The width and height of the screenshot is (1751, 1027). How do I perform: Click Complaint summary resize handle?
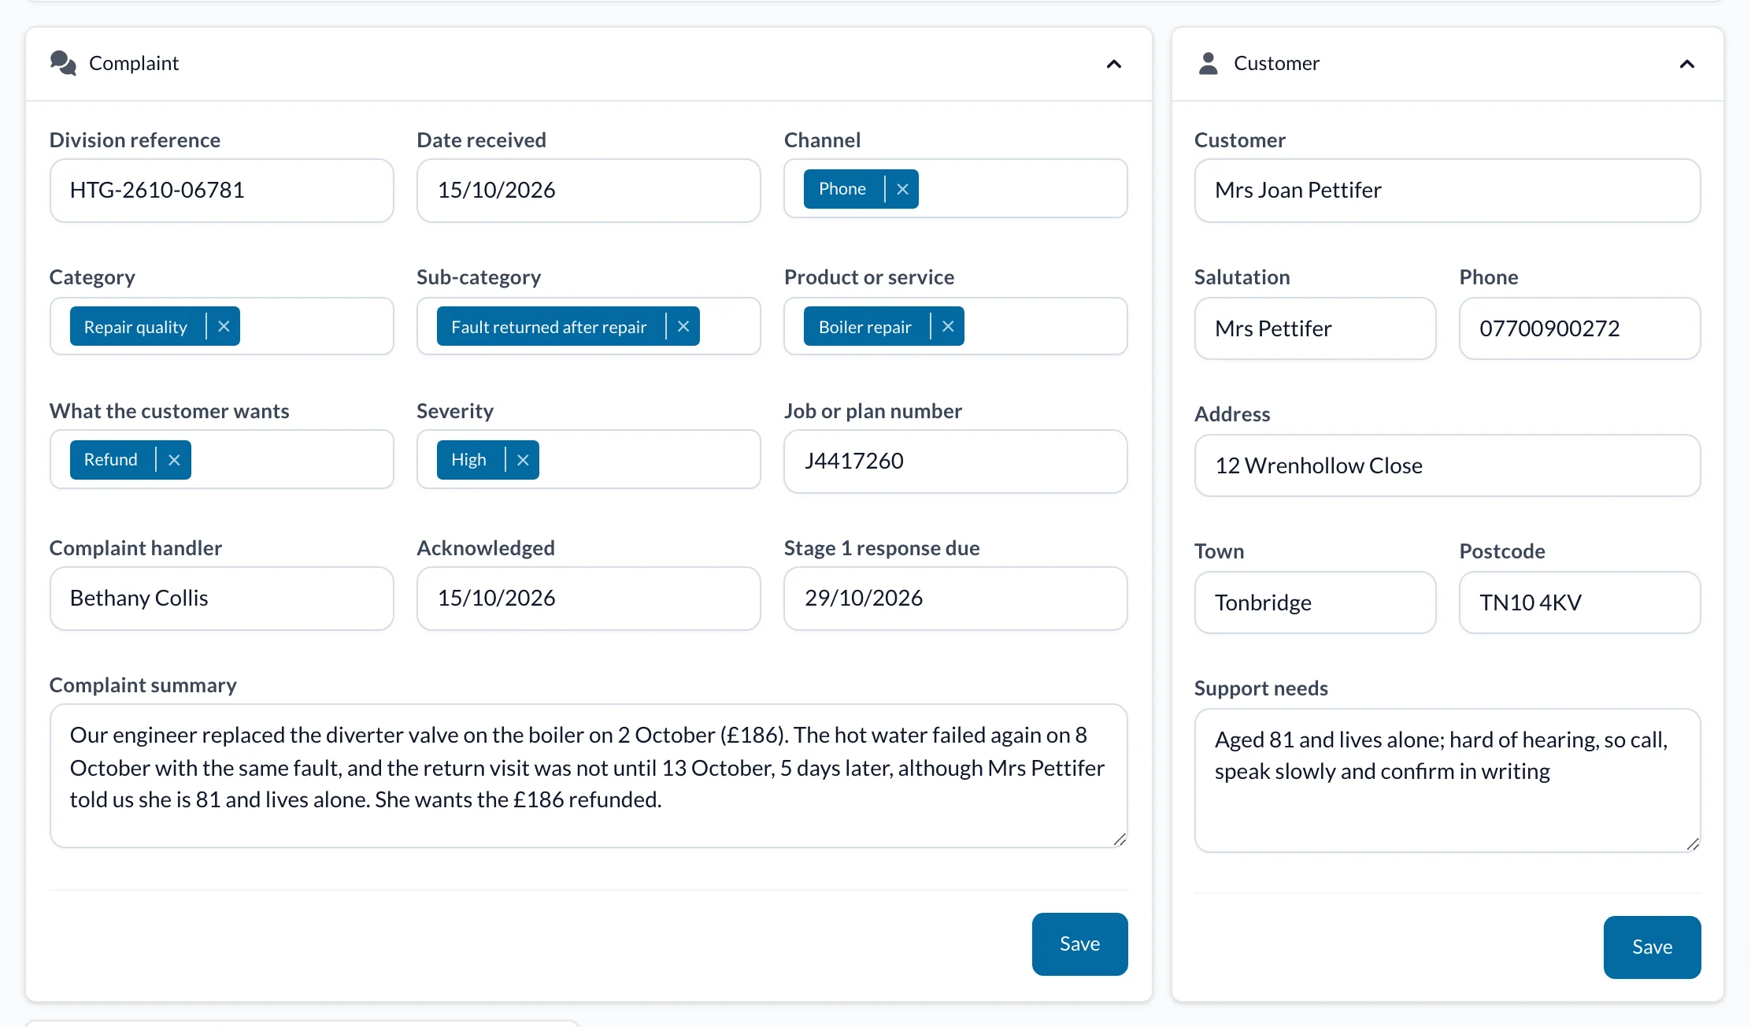(x=1120, y=840)
